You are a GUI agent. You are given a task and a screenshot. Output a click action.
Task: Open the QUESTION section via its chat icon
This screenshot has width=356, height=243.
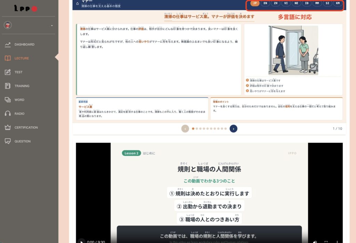point(8,141)
